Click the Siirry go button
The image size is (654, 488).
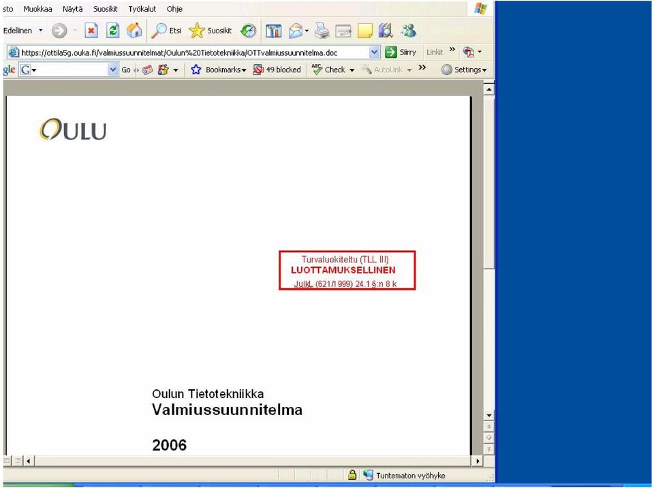[401, 52]
